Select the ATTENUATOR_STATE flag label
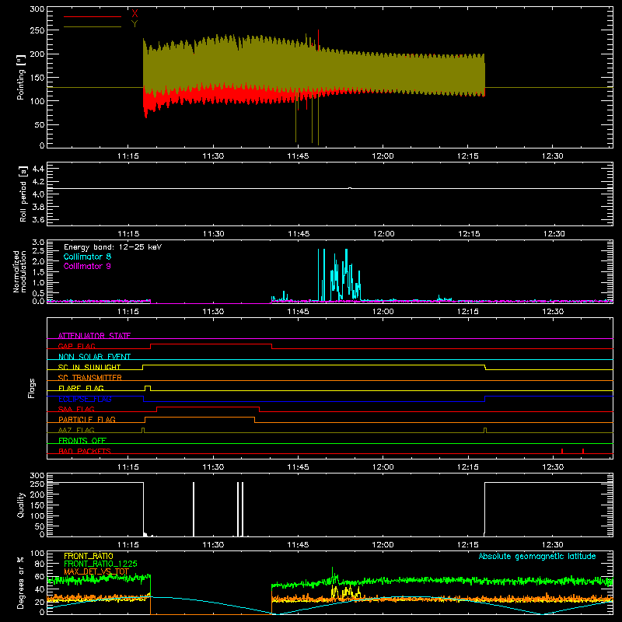This screenshot has width=622, height=622. [x=94, y=336]
